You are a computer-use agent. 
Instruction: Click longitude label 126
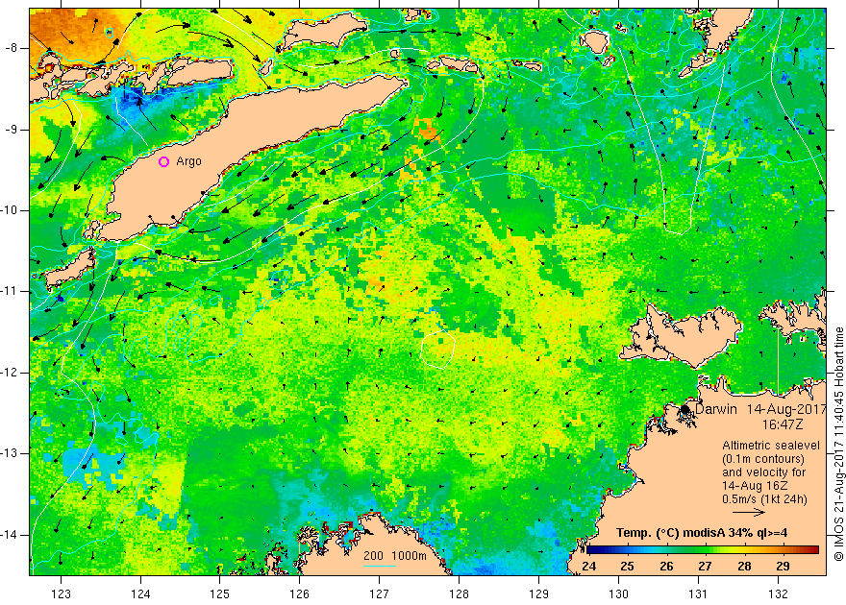[299, 594]
